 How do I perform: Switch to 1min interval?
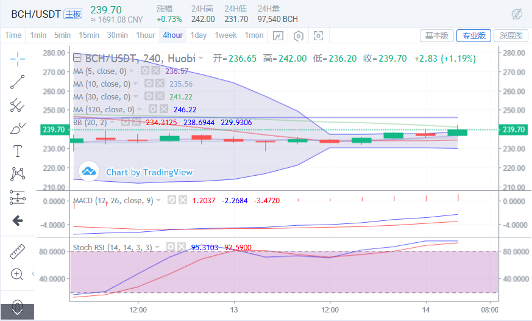pyautogui.click(x=38, y=35)
